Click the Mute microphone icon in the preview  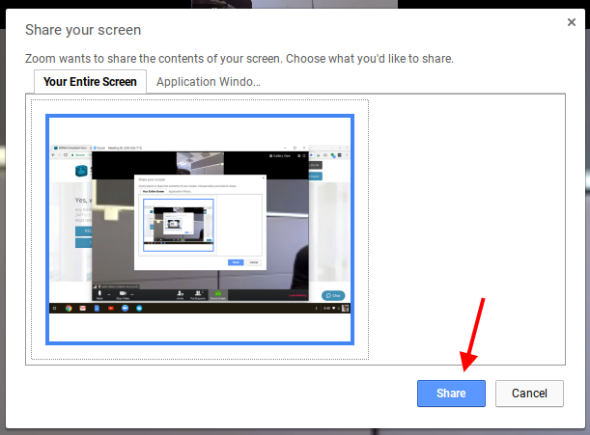click(97, 292)
